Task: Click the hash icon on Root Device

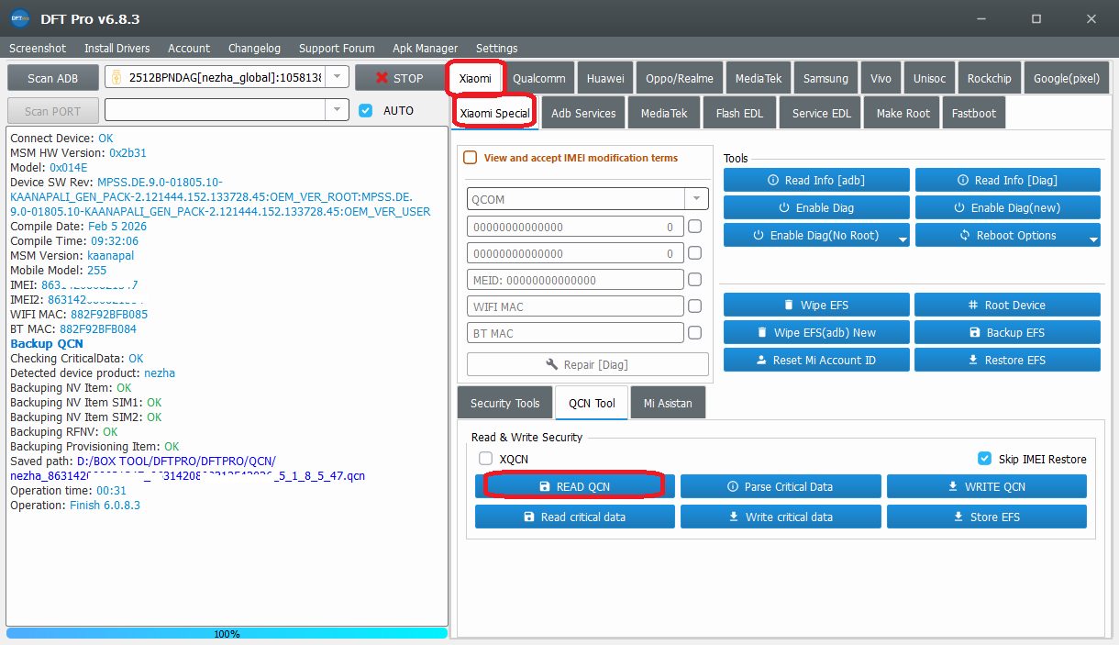Action: point(973,305)
